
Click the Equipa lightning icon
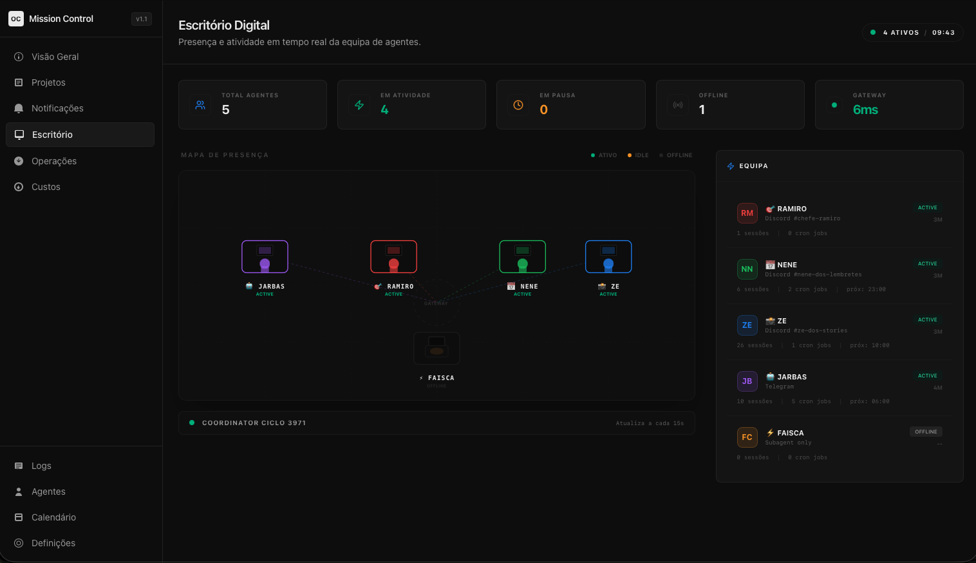coord(731,166)
